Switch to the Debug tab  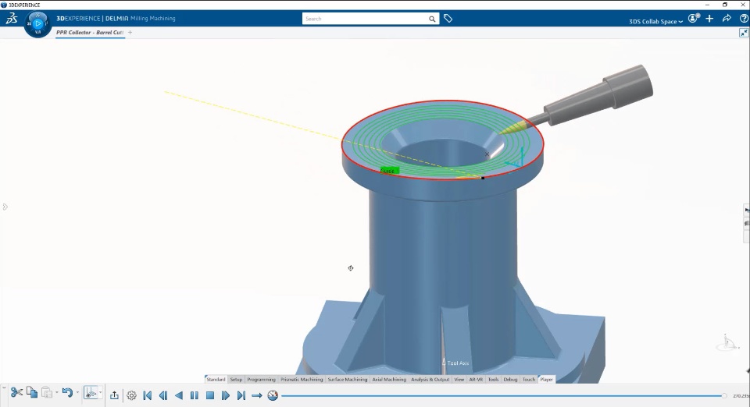click(510, 380)
